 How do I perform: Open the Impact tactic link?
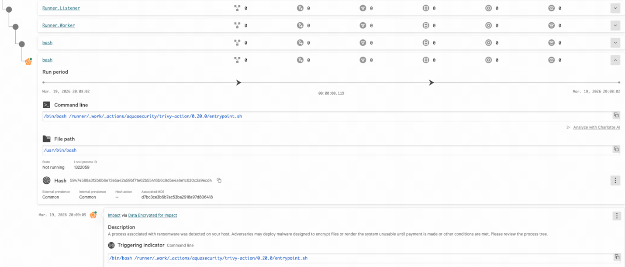pos(114,215)
